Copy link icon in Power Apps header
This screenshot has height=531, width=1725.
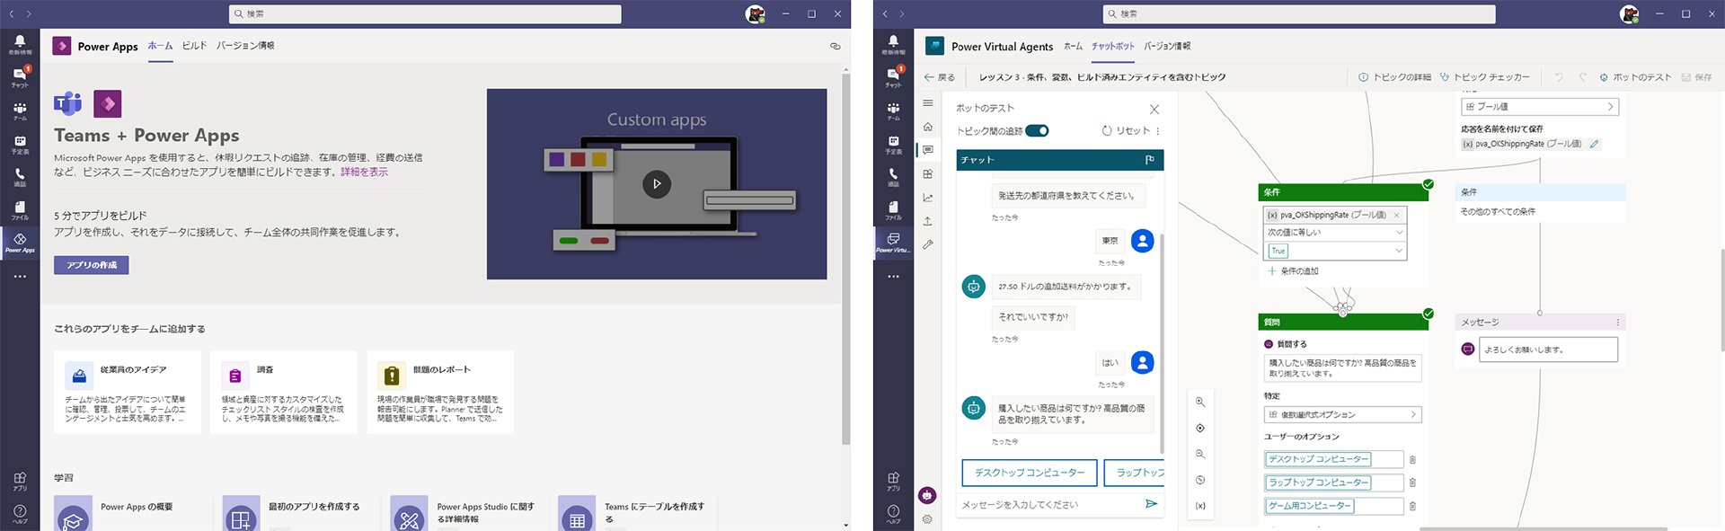835,46
